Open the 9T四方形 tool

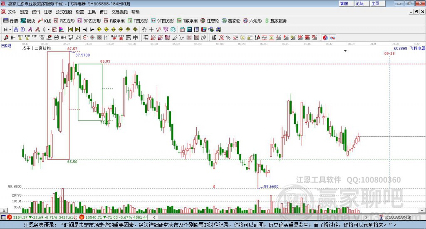[x=163, y=21]
